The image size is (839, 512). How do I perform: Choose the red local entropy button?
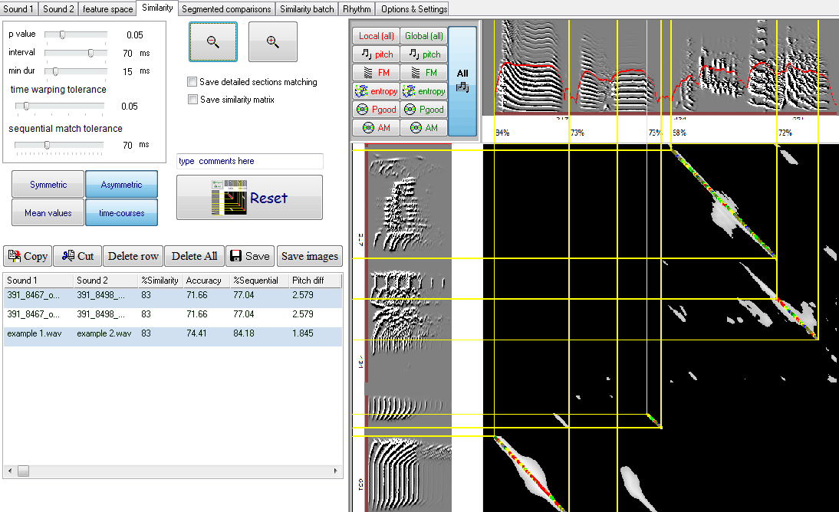click(376, 91)
